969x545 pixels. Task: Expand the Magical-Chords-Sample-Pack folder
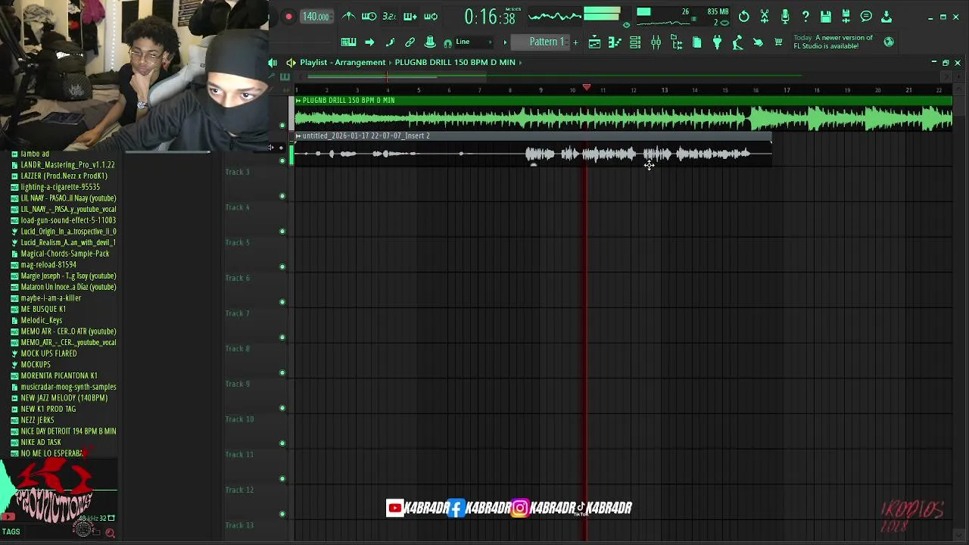(x=60, y=254)
